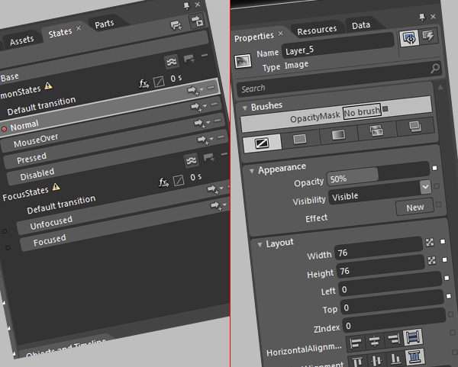Switch to the Resources tab
Viewport: 458px width, 367px height.
tap(317, 31)
